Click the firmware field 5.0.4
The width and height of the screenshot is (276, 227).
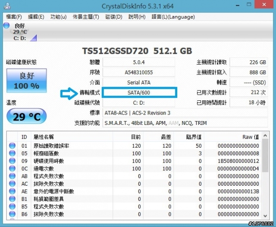[139, 62]
